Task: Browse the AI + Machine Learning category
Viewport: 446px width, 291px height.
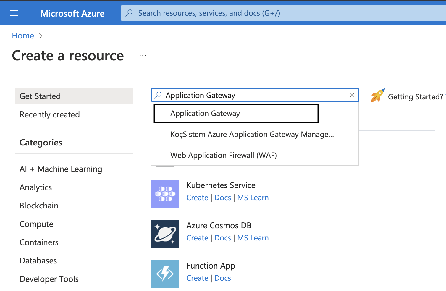Action: [x=61, y=169]
